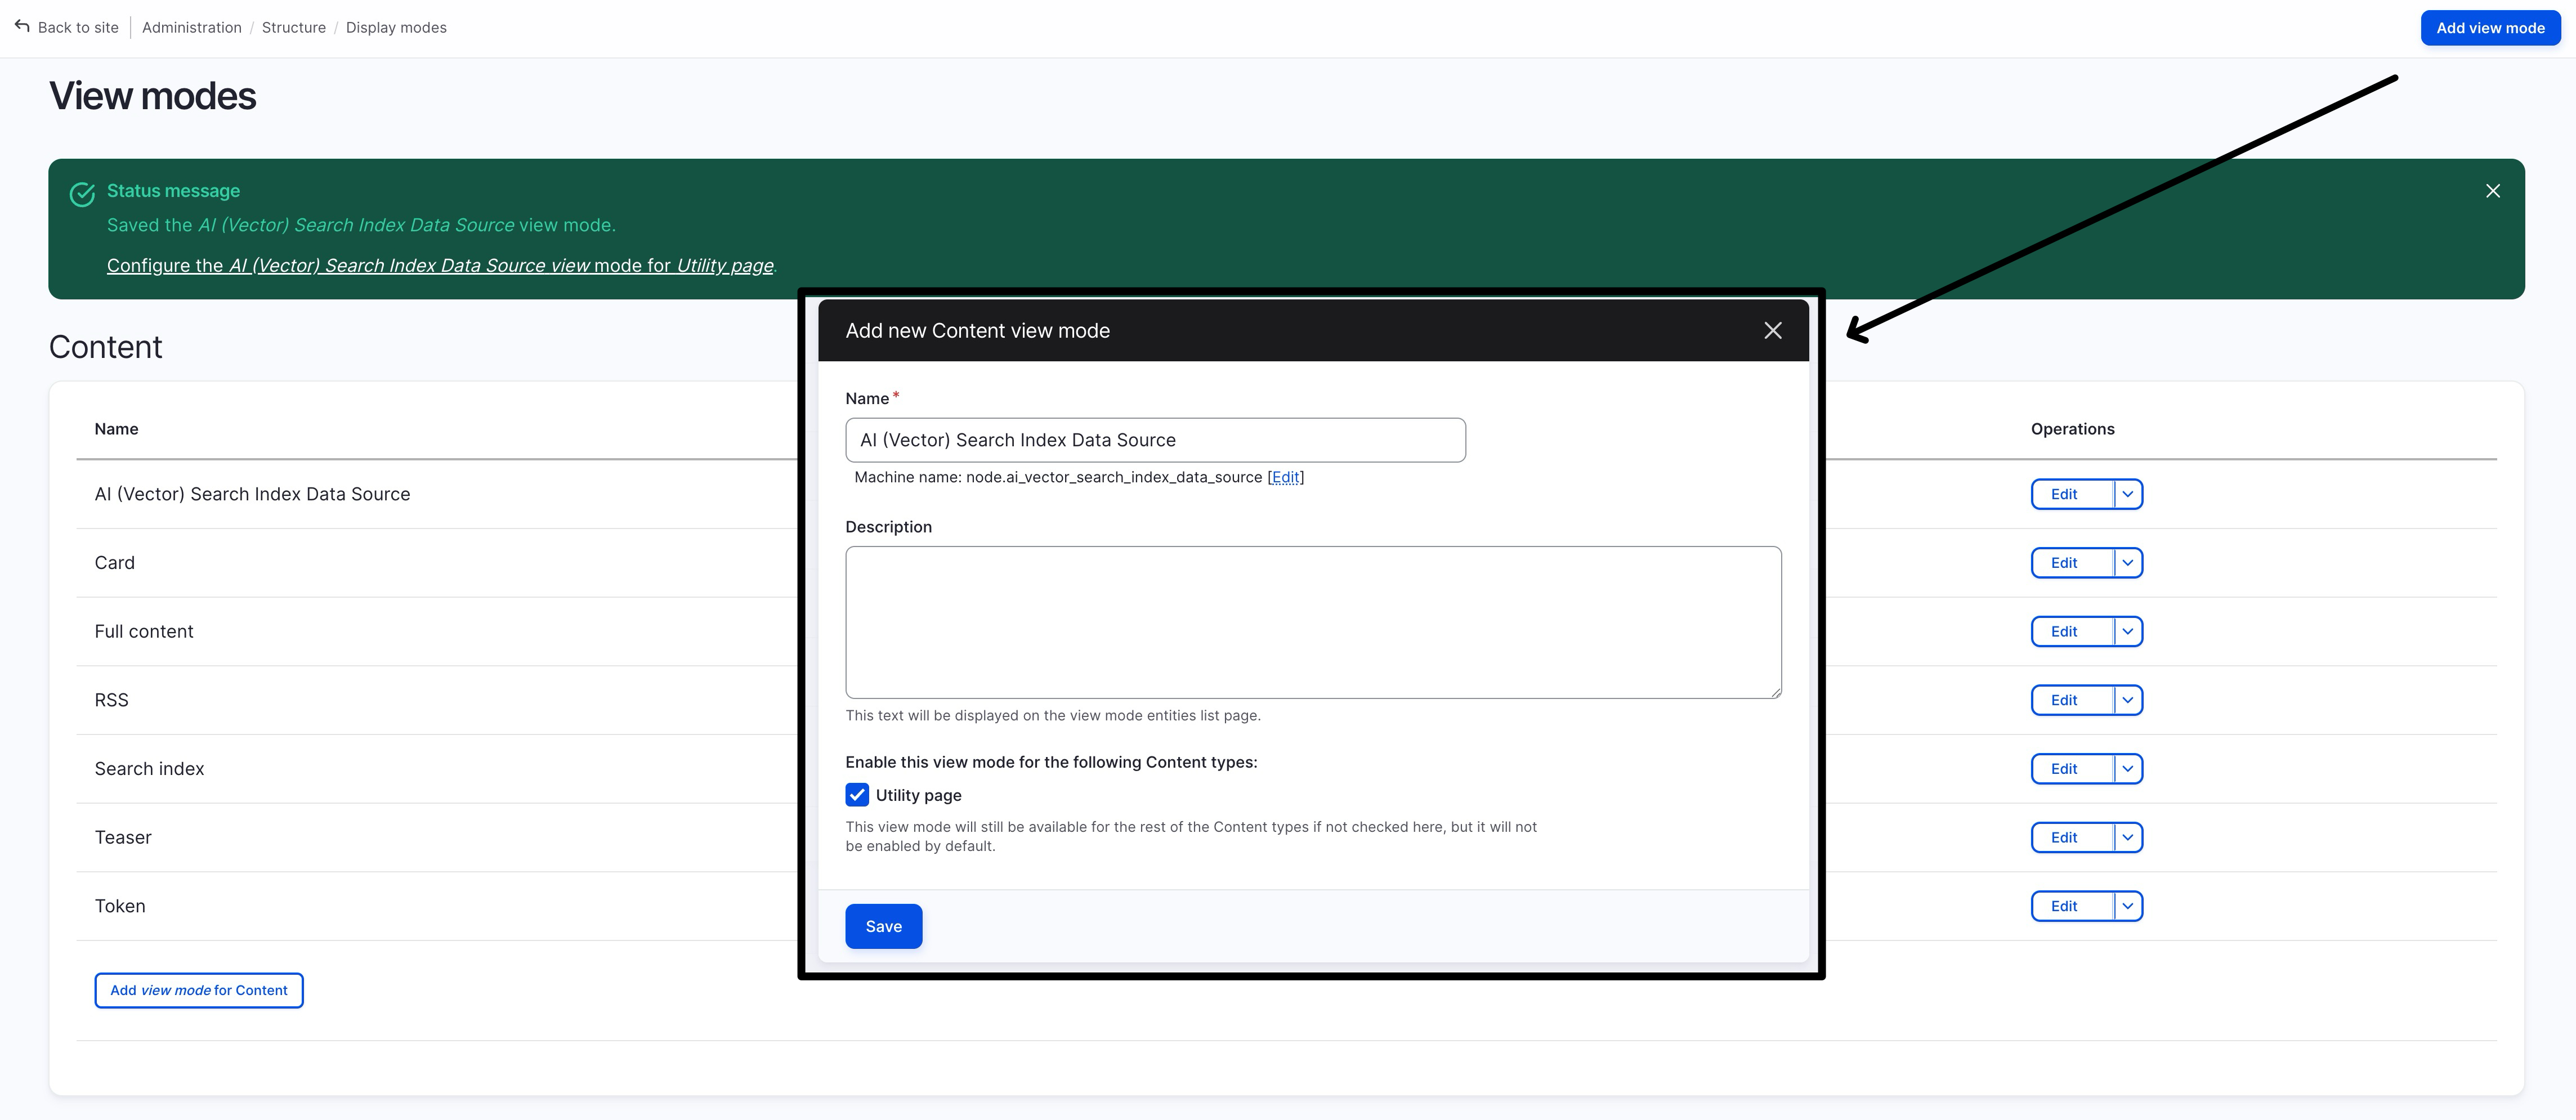Screen dimensions: 2576x1120
Task: Open the Administration breadcrumb
Action: (191, 27)
